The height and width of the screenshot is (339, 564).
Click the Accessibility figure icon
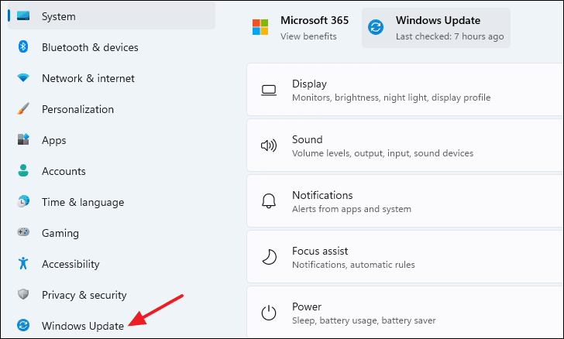(x=23, y=263)
